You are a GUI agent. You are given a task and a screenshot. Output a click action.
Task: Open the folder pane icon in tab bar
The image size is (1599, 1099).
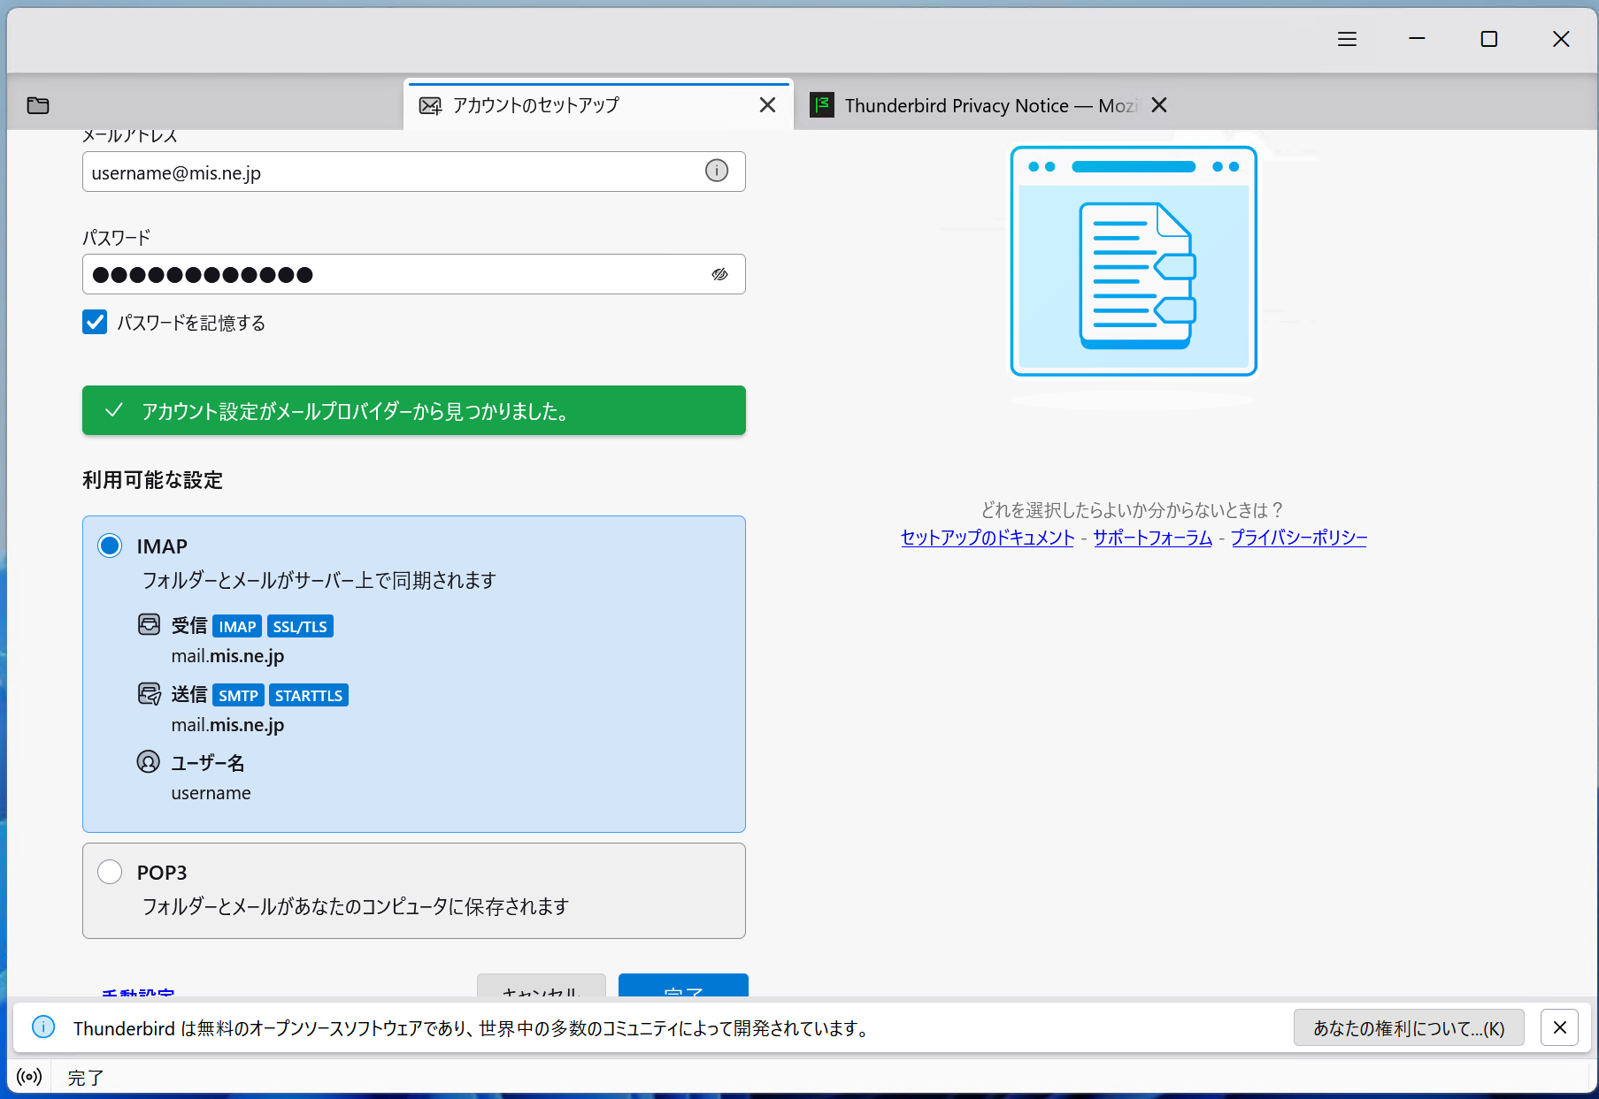(38, 105)
